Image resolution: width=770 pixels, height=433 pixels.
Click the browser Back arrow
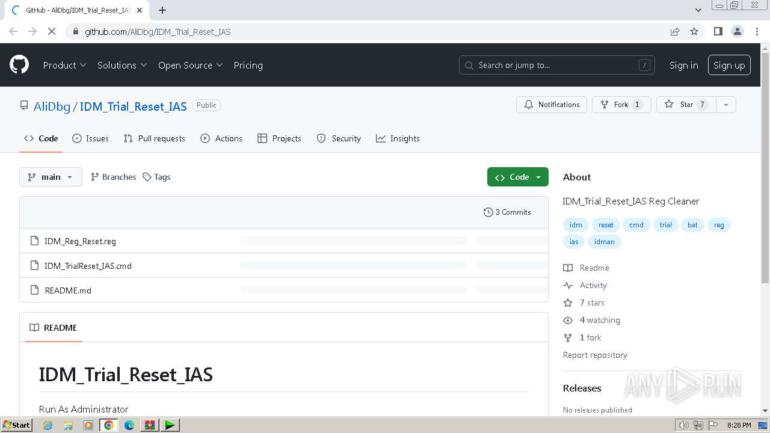click(x=13, y=31)
